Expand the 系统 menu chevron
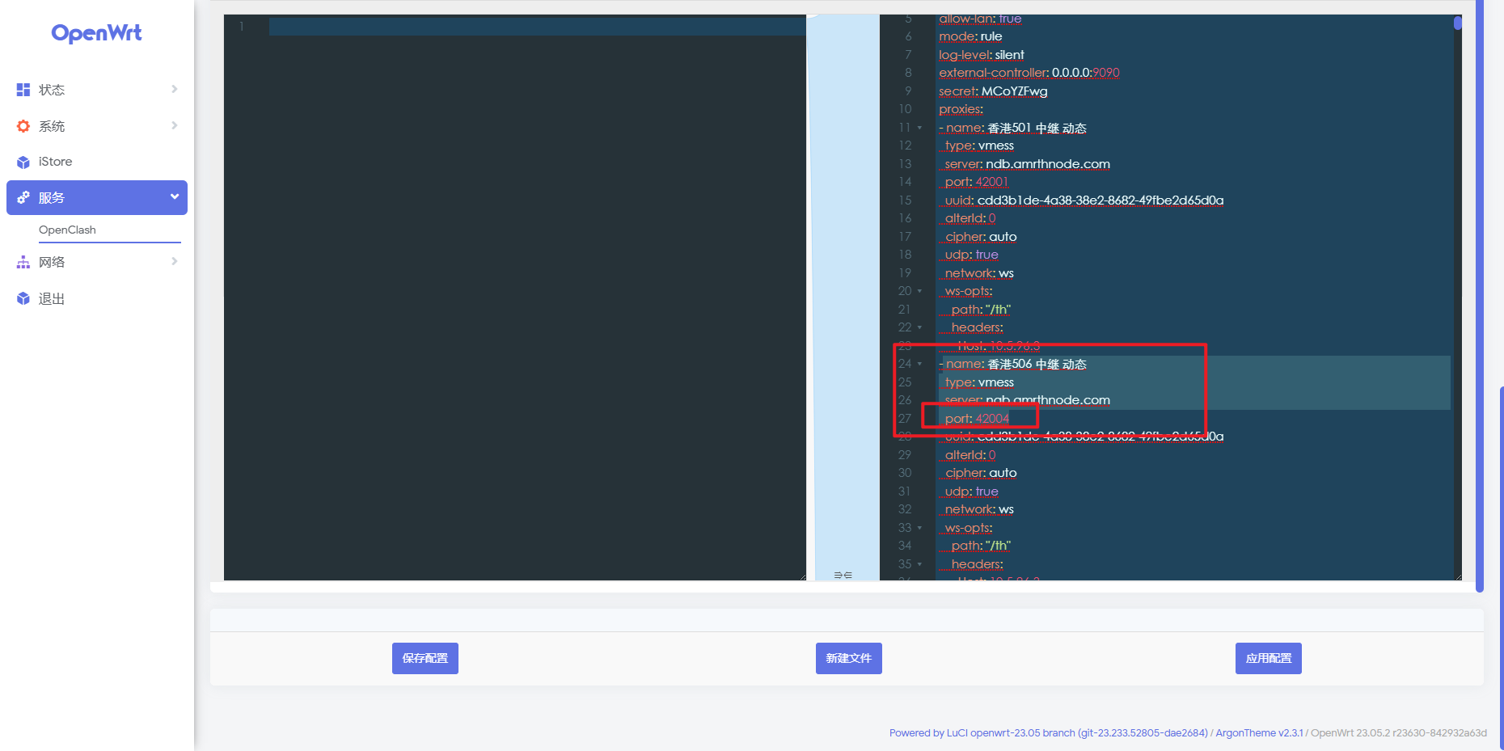The image size is (1504, 751). tap(174, 125)
